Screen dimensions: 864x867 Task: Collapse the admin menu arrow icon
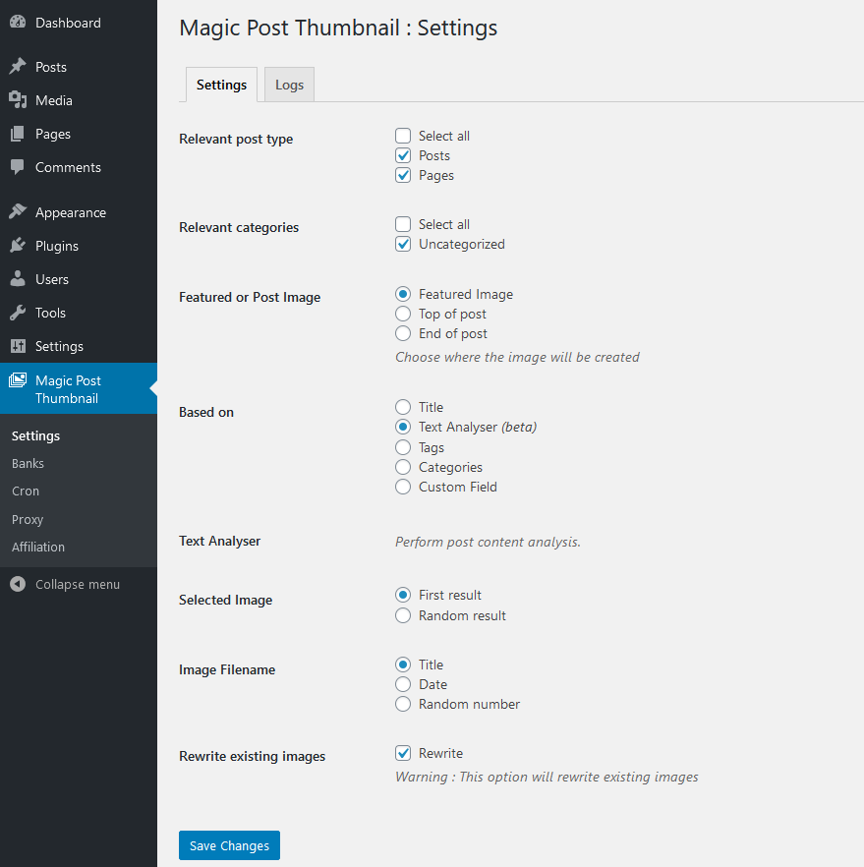point(18,584)
